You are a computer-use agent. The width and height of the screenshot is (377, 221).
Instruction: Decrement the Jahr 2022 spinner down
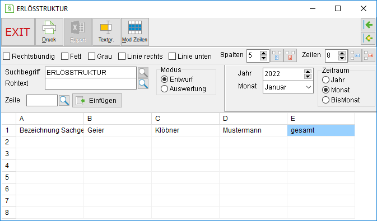pos(308,77)
